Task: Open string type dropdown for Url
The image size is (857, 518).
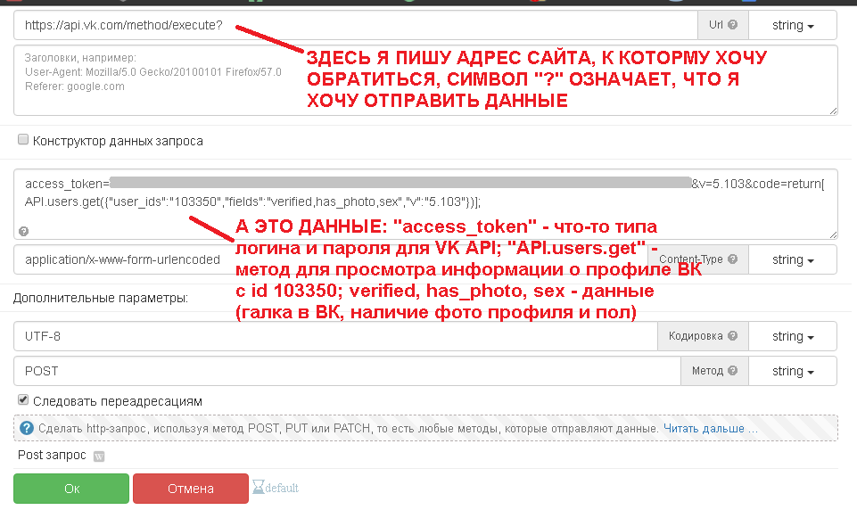Action: (793, 25)
